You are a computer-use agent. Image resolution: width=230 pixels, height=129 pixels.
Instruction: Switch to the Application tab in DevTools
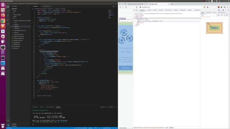183,10
